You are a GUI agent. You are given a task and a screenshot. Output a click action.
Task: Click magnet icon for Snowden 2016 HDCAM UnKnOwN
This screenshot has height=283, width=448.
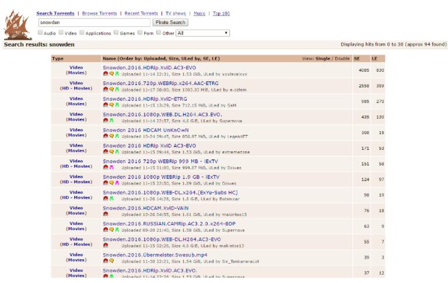106,136
